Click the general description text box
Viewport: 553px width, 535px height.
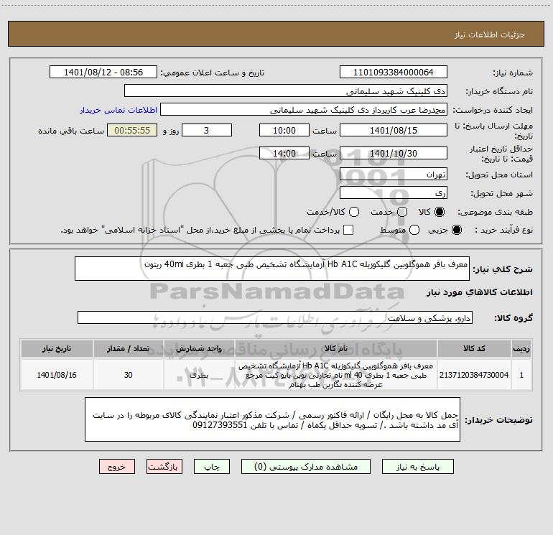tap(272, 269)
